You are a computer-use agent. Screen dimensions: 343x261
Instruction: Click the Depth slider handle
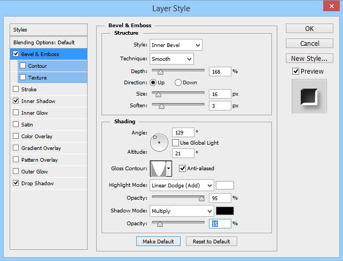pyautogui.click(x=161, y=72)
